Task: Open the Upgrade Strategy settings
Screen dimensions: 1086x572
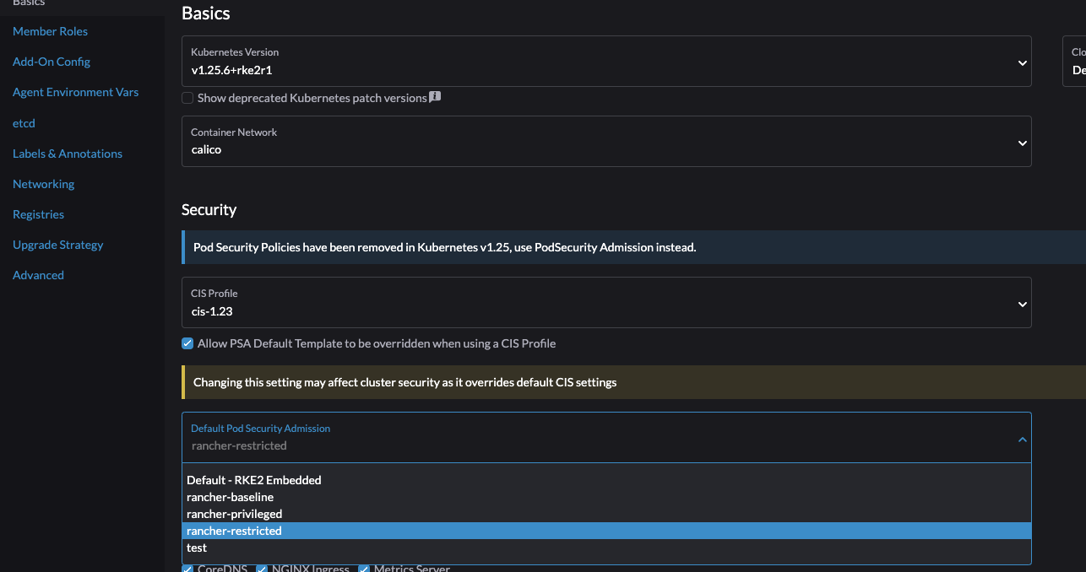Action: (57, 245)
